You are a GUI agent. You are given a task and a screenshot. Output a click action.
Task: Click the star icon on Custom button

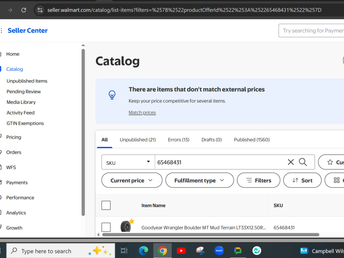(330, 162)
